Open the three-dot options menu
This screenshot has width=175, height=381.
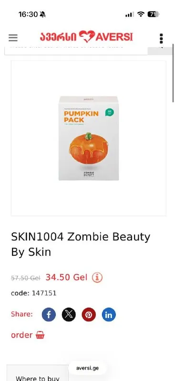[161, 39]
